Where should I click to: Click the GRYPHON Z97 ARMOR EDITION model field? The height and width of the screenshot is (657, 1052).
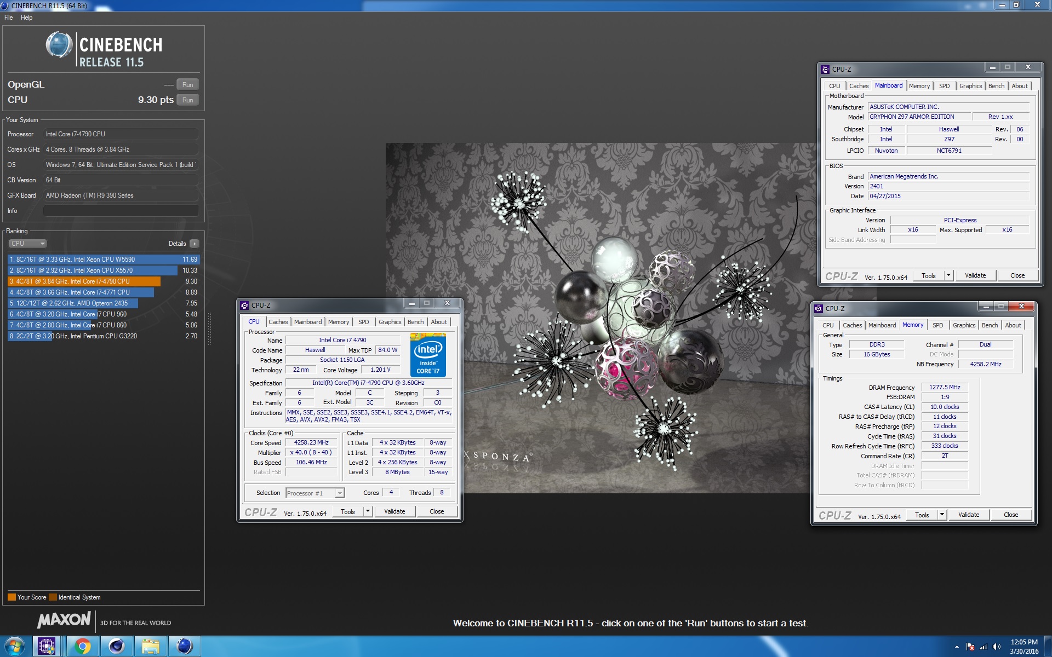coord(918,117)
